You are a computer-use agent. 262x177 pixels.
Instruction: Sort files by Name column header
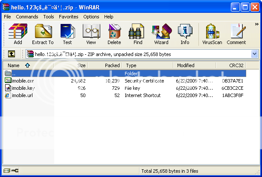click(14, 65)
